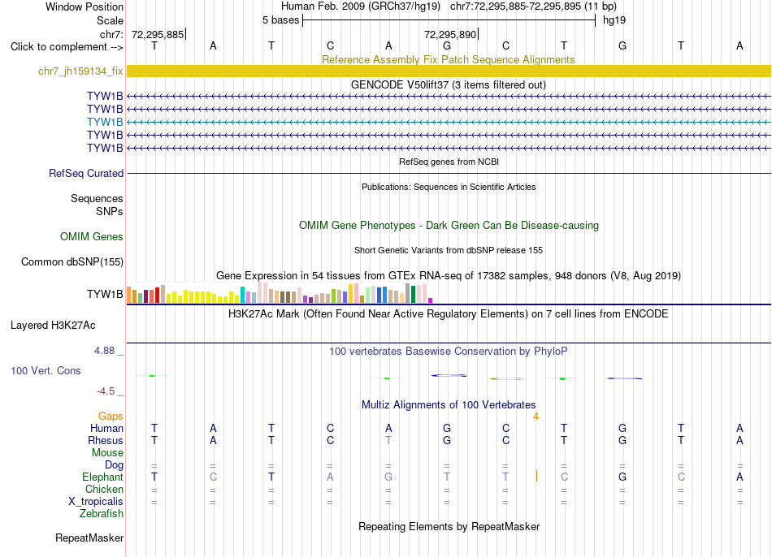Viewport: 772px width, 557px height.
Task: Click the Human species label
Action: click(106, 429)
